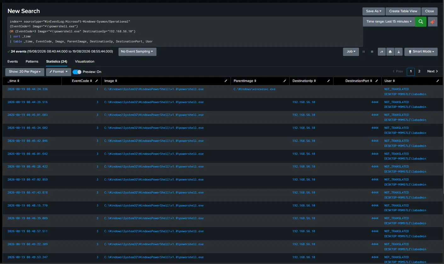Expand the No Event Sampling dropdown

point(137,52)
